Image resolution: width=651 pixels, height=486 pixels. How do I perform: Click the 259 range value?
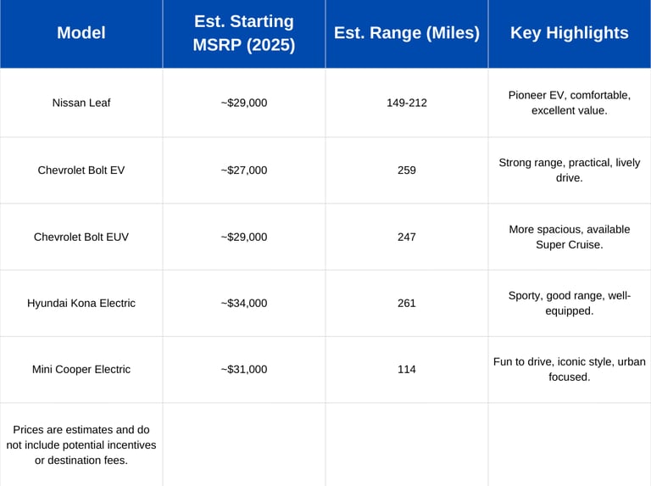[407, 170]
